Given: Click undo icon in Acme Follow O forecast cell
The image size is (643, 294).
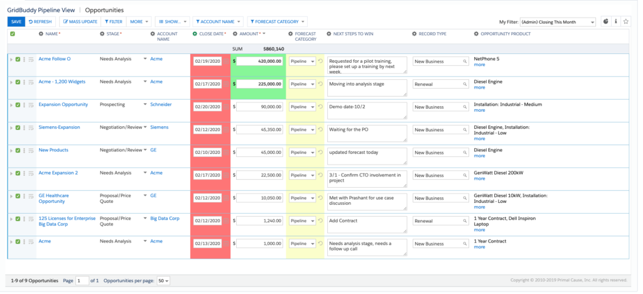Looking at the screenshot, I should pyautogui.click(x=320, y=61).
